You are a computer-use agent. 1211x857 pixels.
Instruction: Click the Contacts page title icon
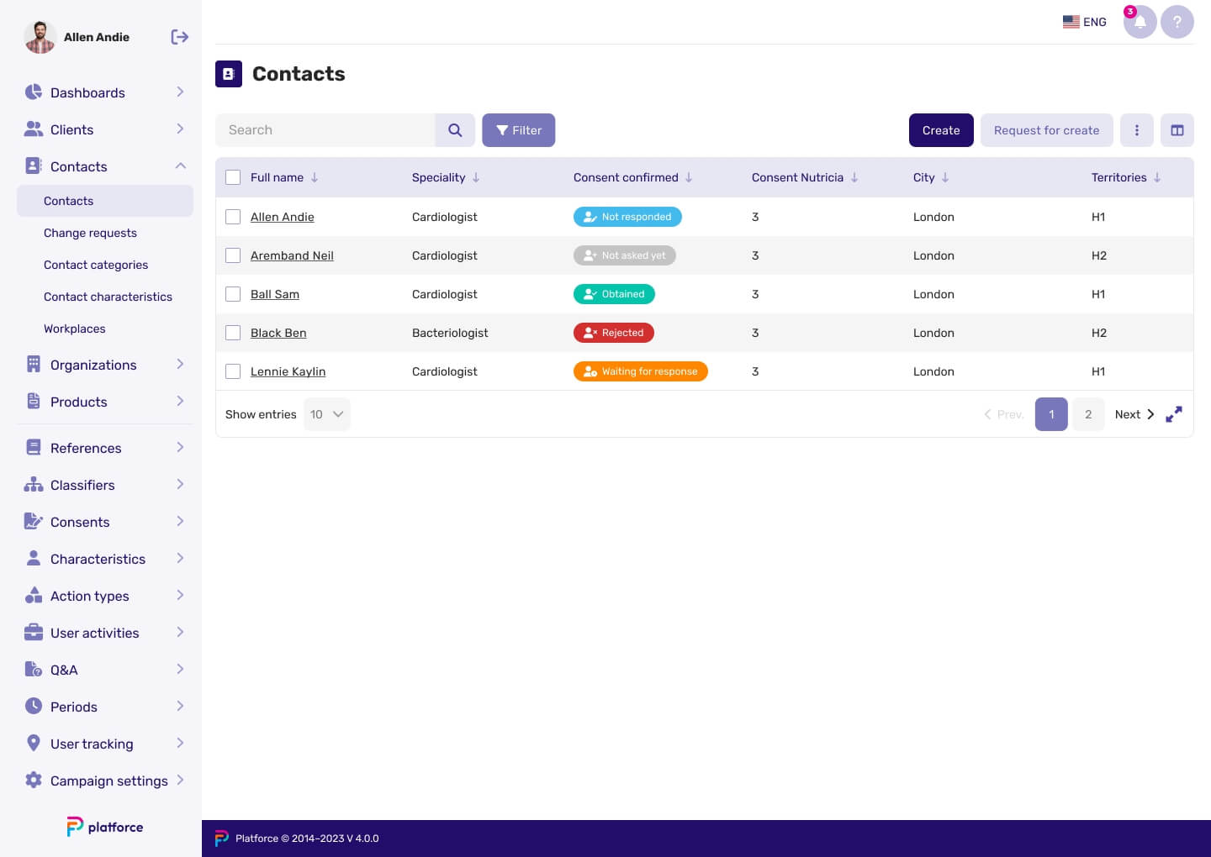click(x=229, y=74)
